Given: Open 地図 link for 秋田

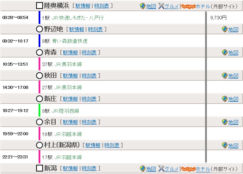Looking at the screenshot, I should (233, 76).
